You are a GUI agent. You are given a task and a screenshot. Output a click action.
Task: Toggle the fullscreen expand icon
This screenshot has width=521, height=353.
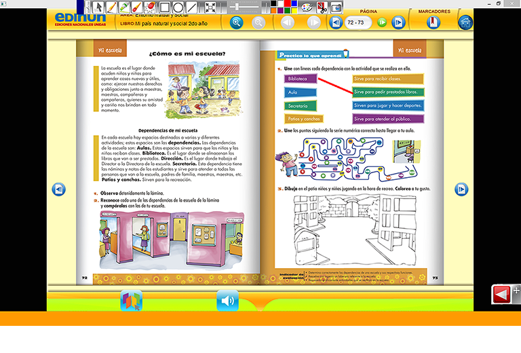click(210, 7)
